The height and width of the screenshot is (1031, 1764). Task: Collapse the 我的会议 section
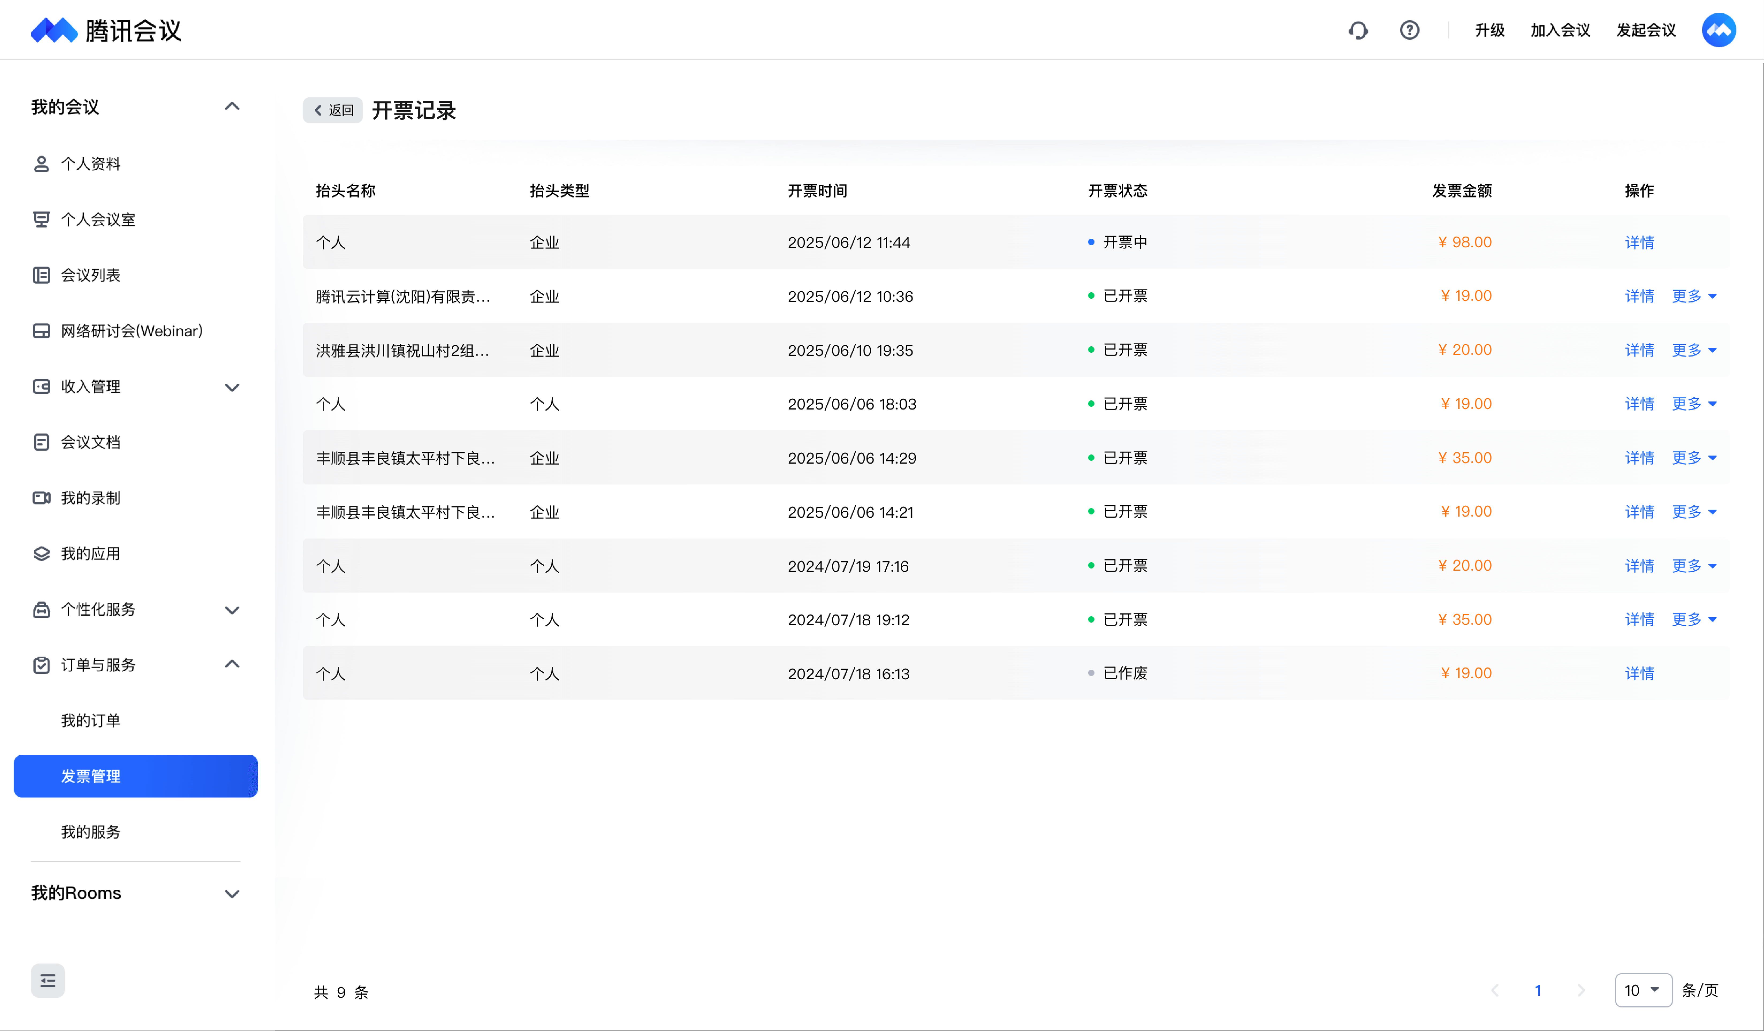coord(232,106)
